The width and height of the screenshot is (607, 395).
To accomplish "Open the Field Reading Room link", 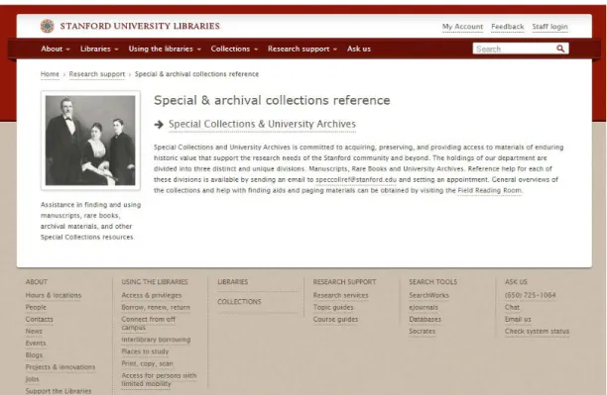I will [490, 190].
